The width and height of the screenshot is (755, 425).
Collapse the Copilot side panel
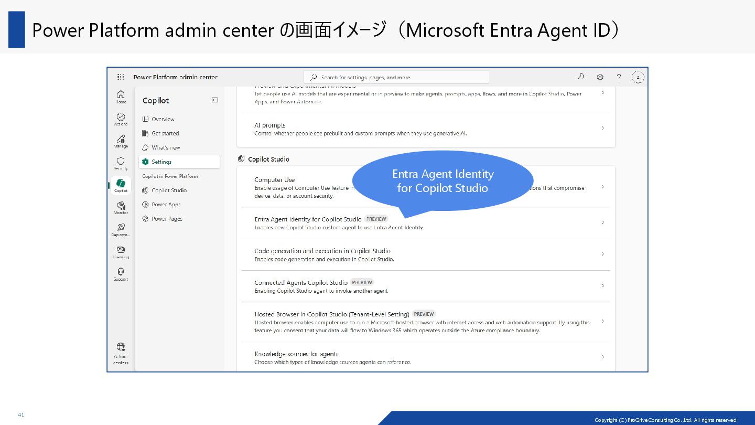tap(214, 100)
